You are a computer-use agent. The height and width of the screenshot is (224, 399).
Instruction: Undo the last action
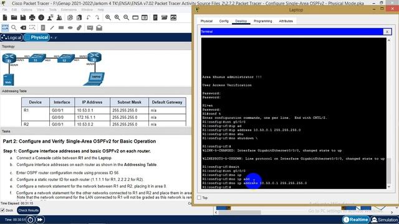tap(89, 17)
